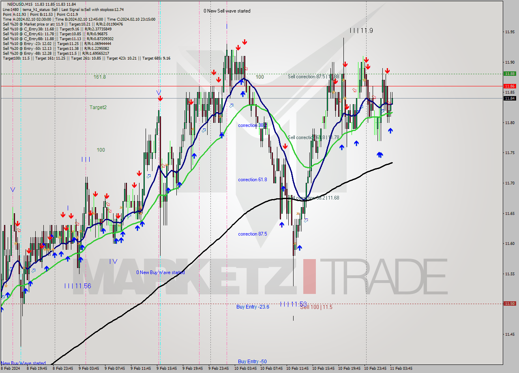Click the green 'Target2' label
Screen dimensions: 519x373
(x=98, y=107)
